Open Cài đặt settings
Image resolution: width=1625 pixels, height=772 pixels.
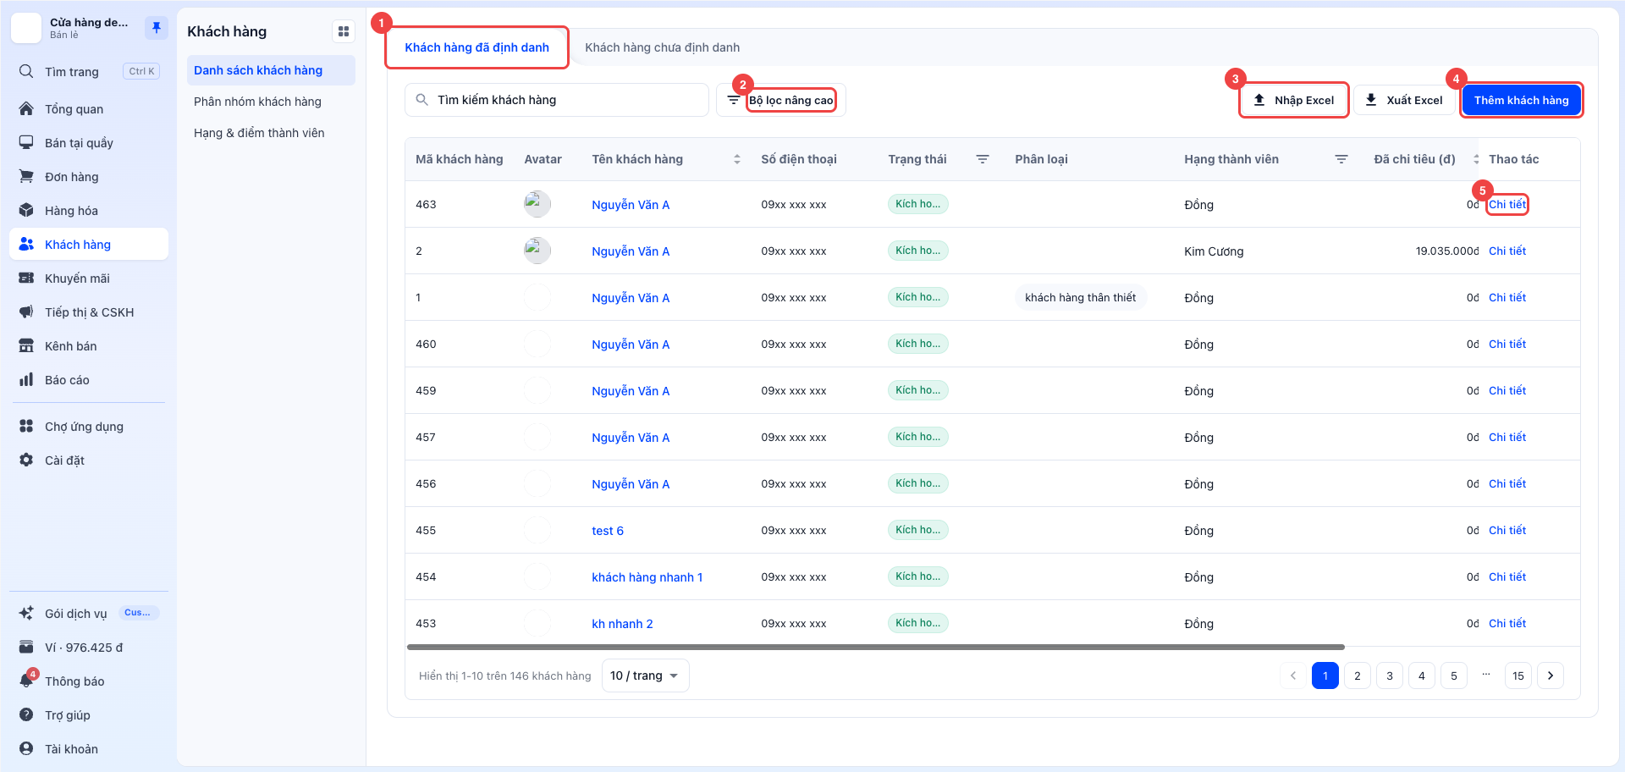click(x=89, y=460)
